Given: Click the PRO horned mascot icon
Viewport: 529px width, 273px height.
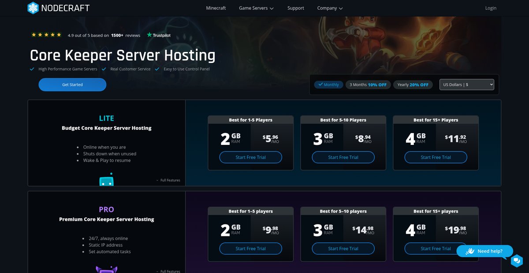Looking at the screenshot, I should click(x=106, y=269).
